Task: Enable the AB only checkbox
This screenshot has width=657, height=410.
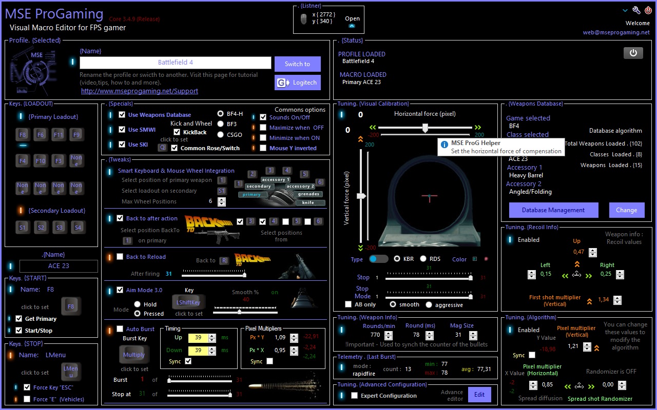Action: click(x=349, y=304)
